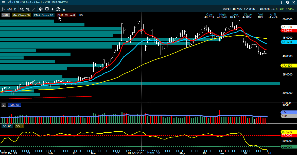Collapse the toolbar with double chevron

point(64,9)
